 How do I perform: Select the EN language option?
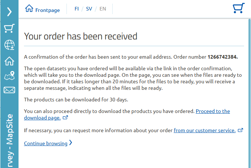click(103, 9)
